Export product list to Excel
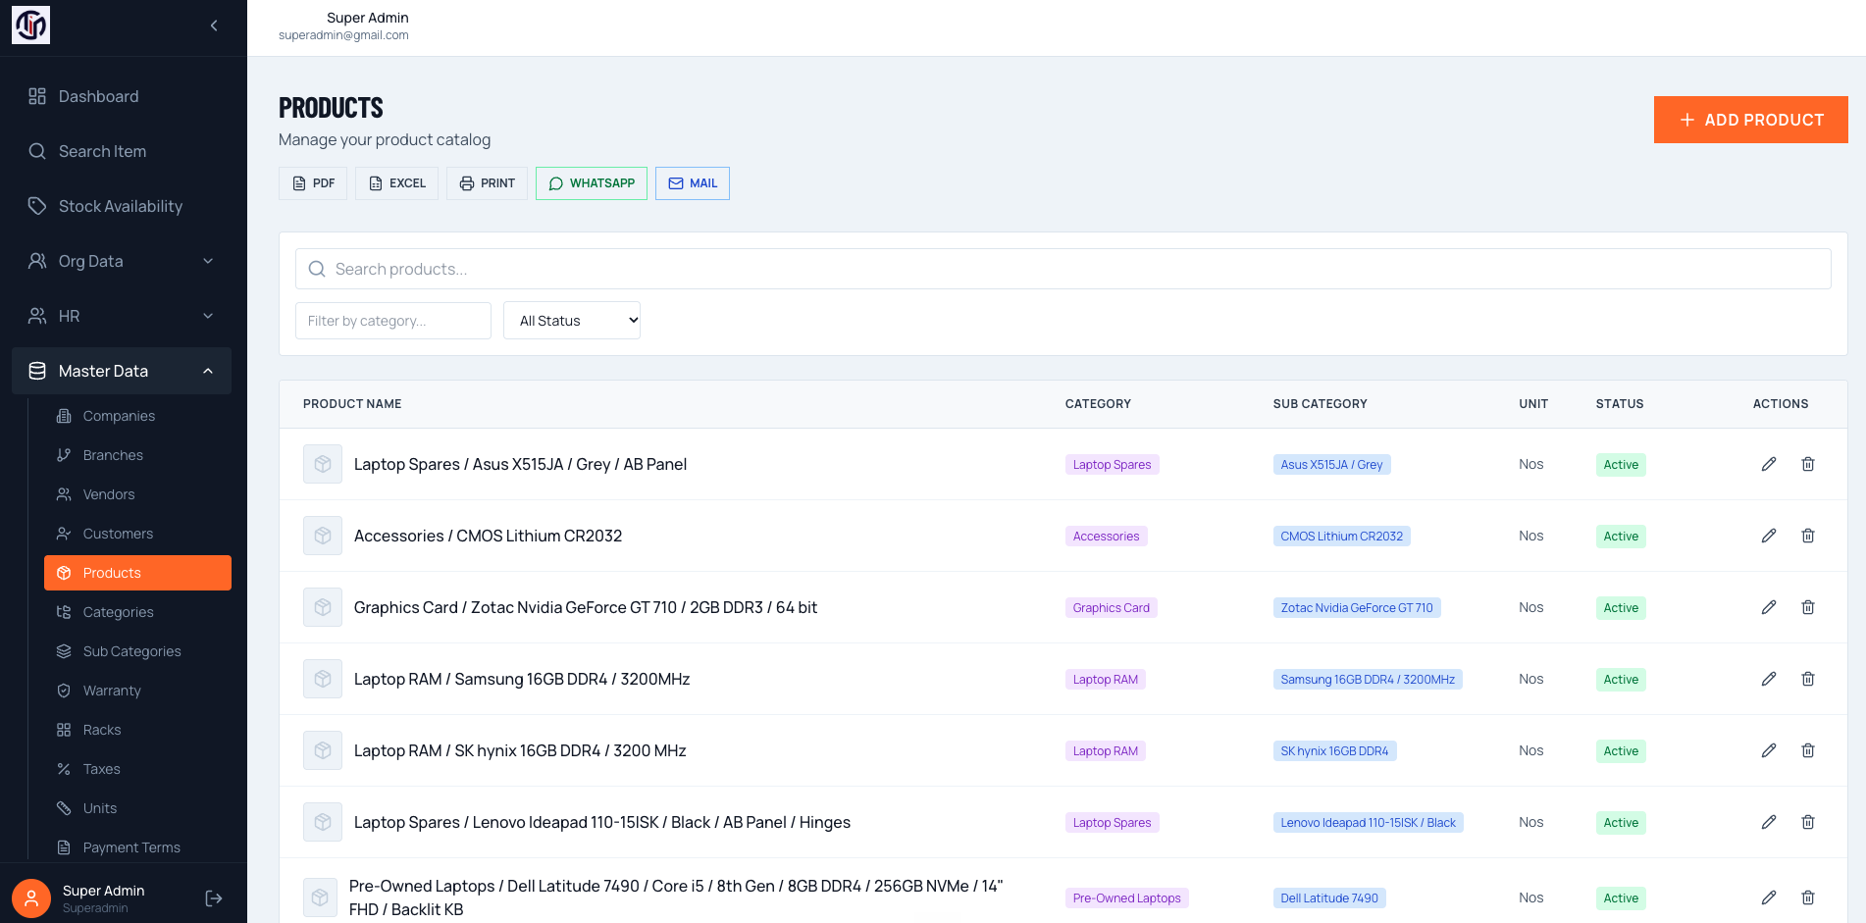This screenshot has height=923, width=1866. (396, 183)
